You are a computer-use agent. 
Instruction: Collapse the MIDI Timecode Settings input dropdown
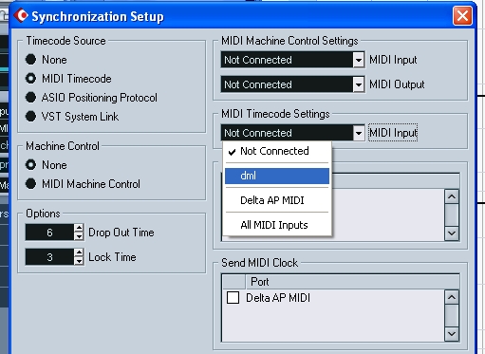point(359,133)
